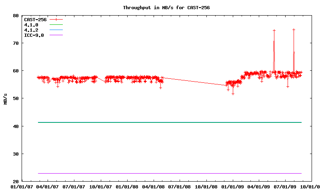The width and height of the screenshot is (320, 192).
Task: Click the 20 tick label on the y-axis
Action: pos(16,182)
